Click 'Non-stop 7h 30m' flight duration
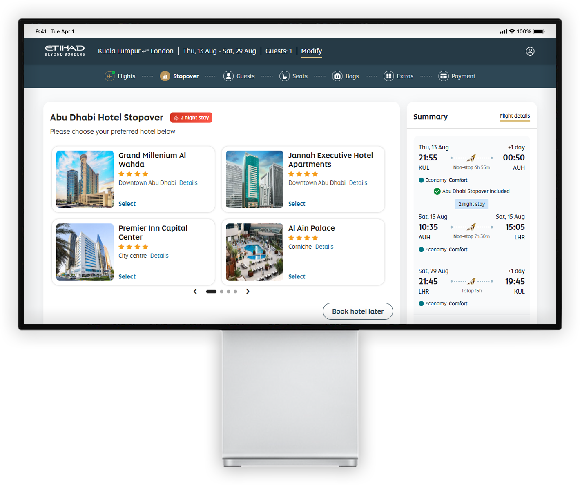 [x=471, y=236]
